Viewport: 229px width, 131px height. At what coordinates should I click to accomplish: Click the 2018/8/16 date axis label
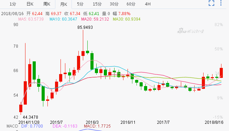point(214,122)
